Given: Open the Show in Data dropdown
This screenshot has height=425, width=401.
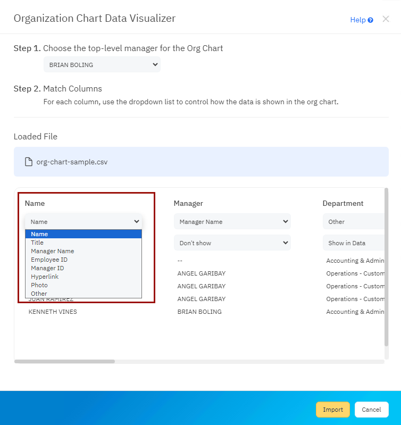Looking at the screenshot, I should pos(353,243).
